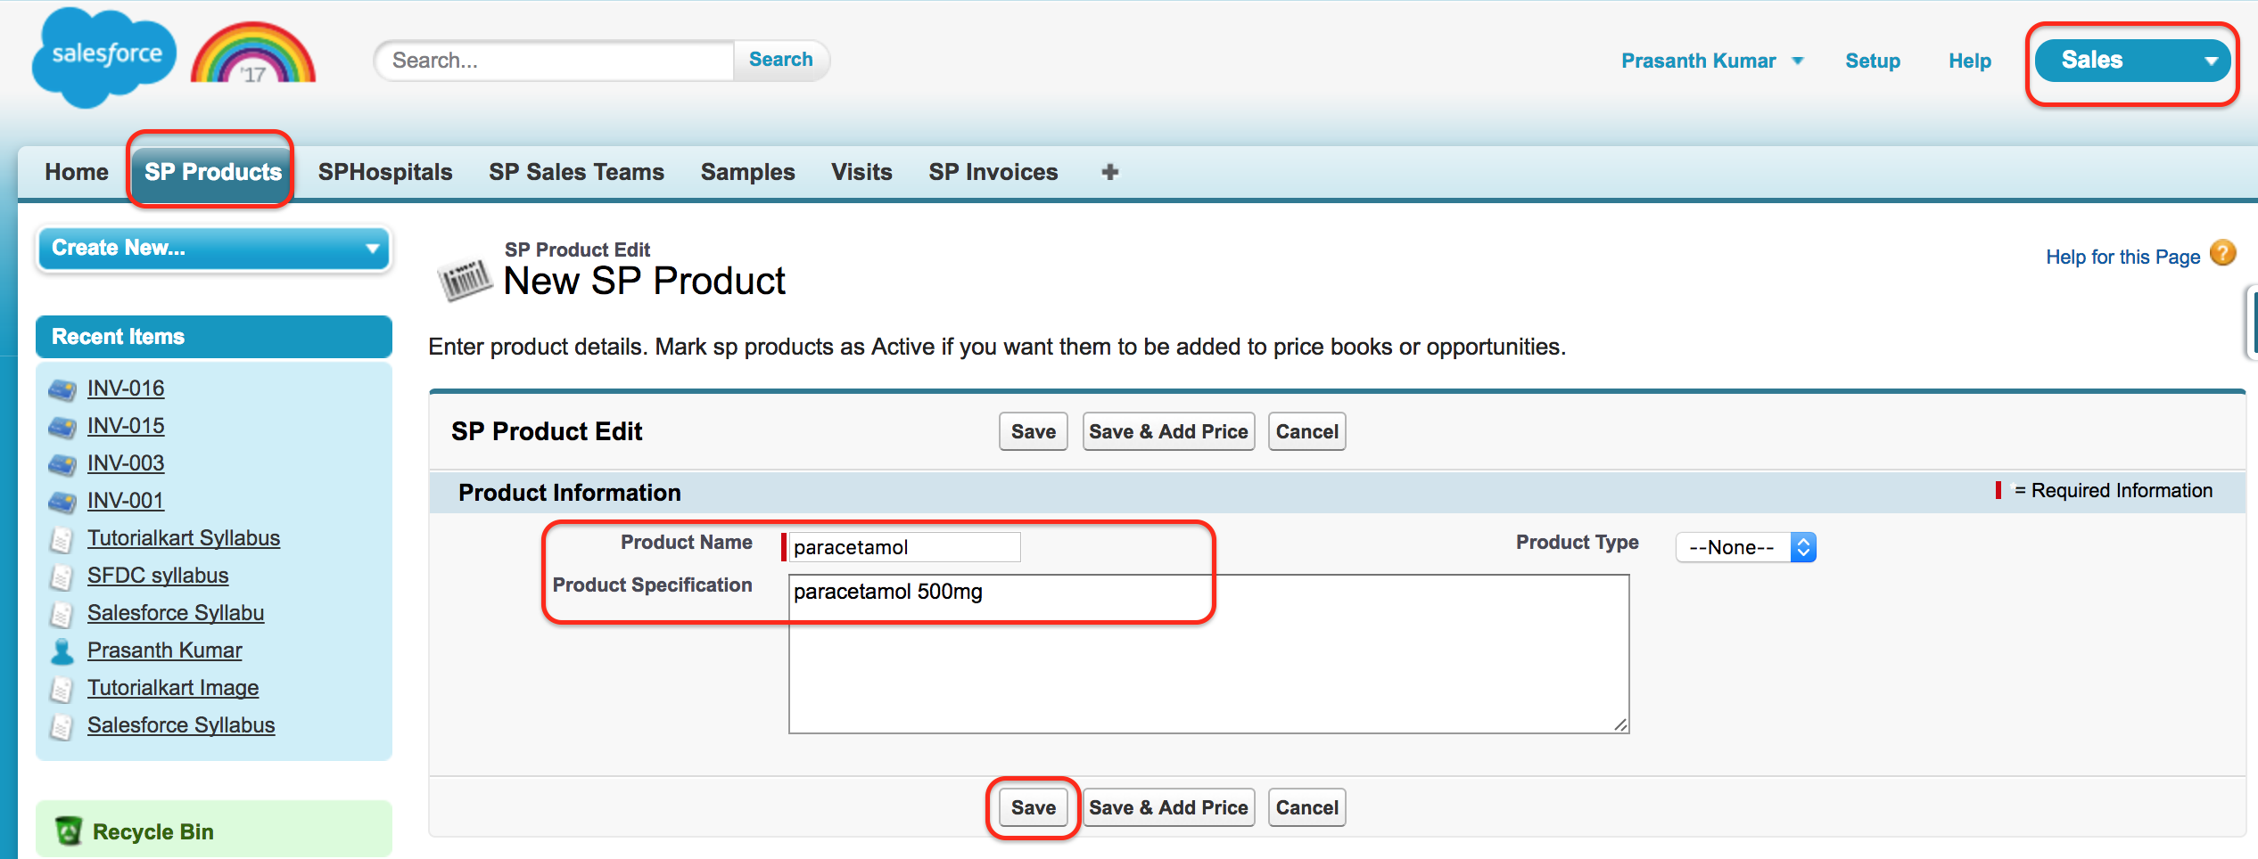Open the Samples tab
This screenshot has width=2258, height=859.
pos(747,172)
